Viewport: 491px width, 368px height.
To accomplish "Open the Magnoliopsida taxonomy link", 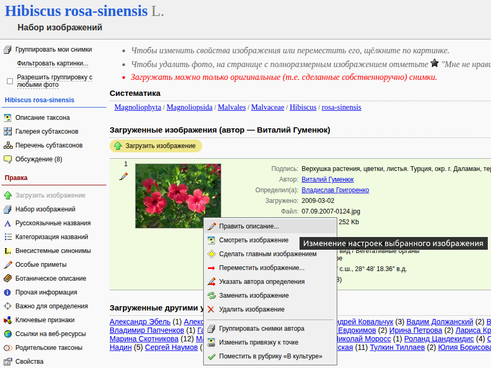I will [x=189, y=107].
